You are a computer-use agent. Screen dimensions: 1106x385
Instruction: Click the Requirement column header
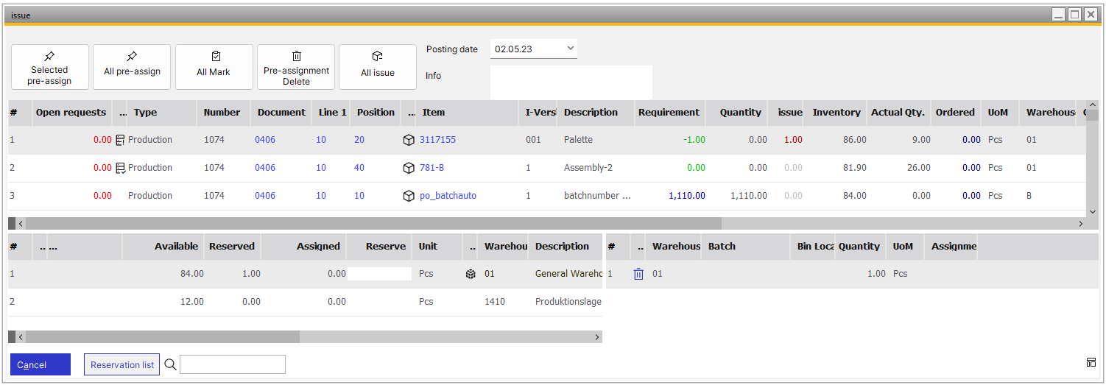click(668, 113)
